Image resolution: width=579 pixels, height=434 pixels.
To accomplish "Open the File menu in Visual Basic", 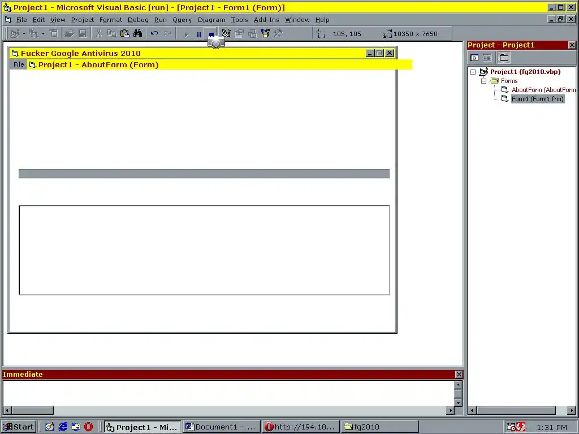I will click(x=21, y=20).
